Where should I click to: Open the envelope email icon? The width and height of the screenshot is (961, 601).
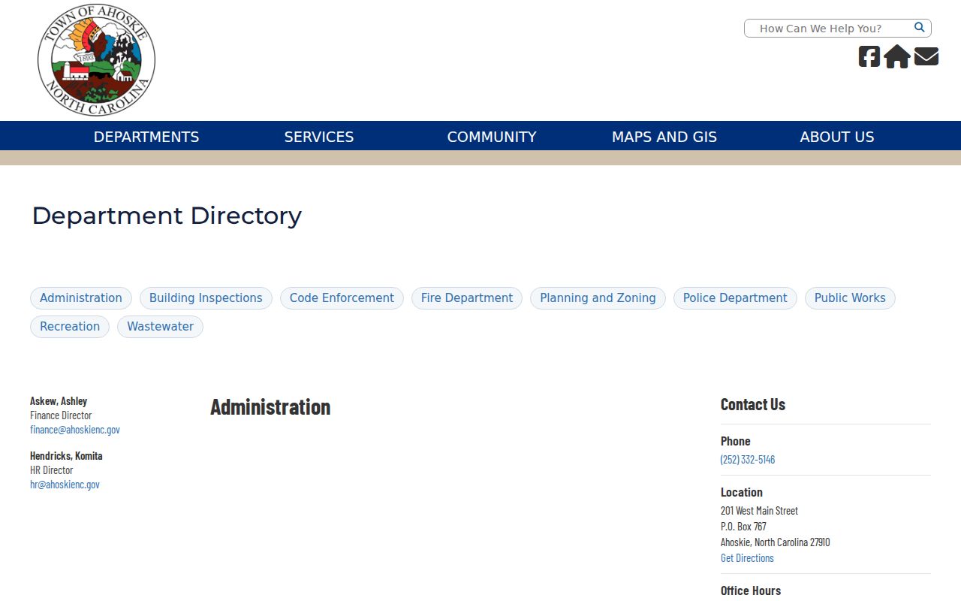(926, 56)
